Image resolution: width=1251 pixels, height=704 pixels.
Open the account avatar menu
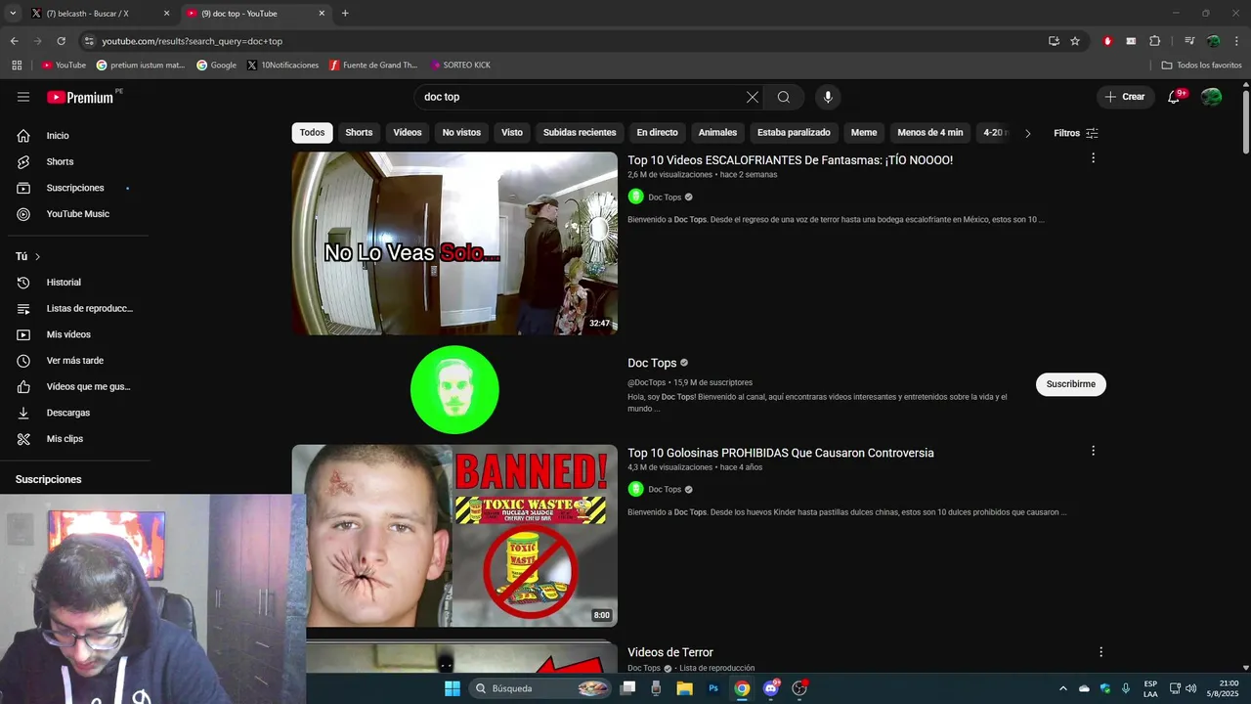pos(1212,97)
